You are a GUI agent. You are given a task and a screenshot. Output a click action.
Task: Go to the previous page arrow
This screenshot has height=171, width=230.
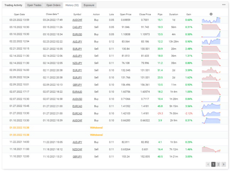click(x=208, y=164)
